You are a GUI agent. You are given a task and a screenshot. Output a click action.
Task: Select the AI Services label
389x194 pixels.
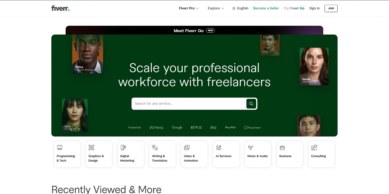pos(223,156)
